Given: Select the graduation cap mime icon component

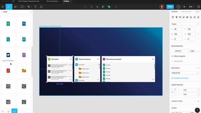Looking at the screenshot, I should click(8, 55).
